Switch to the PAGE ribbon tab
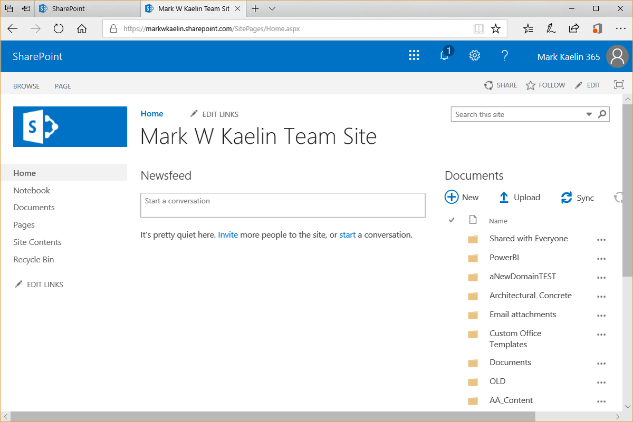The width and height of the screenshot is (633, 422). 62,86
